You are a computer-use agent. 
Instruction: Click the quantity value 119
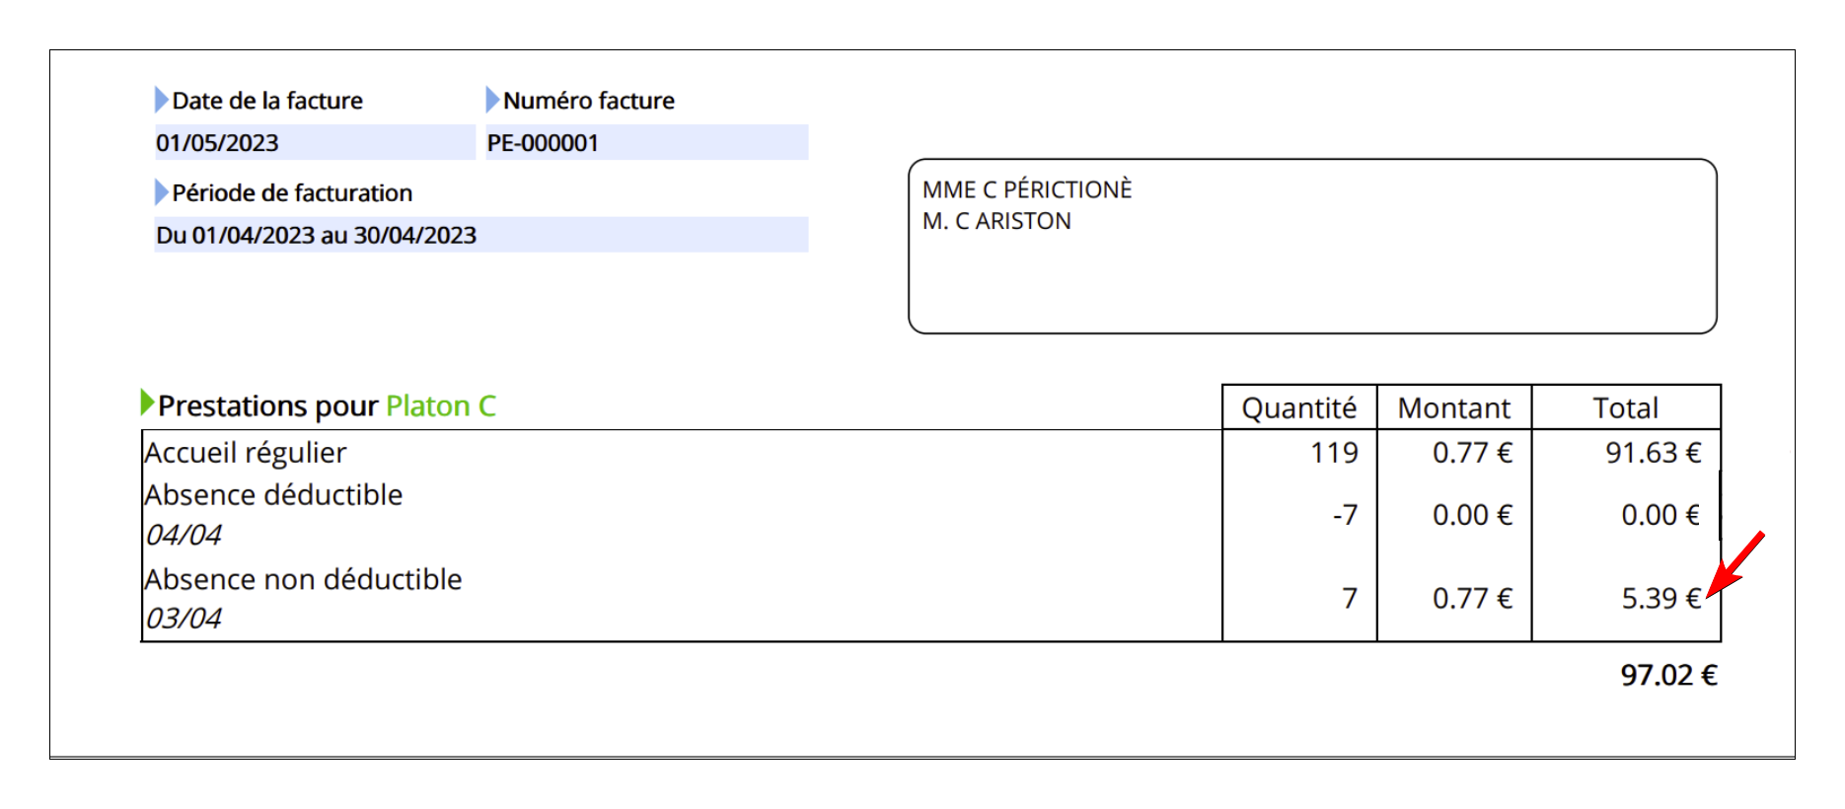1334,452
